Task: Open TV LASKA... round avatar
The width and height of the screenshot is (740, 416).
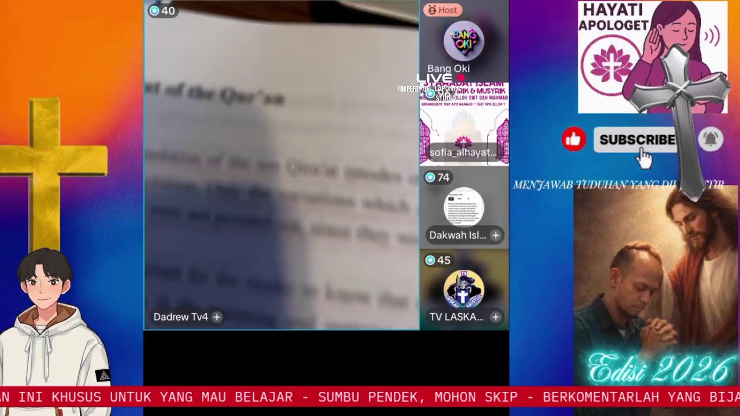Action: (464, 289)
